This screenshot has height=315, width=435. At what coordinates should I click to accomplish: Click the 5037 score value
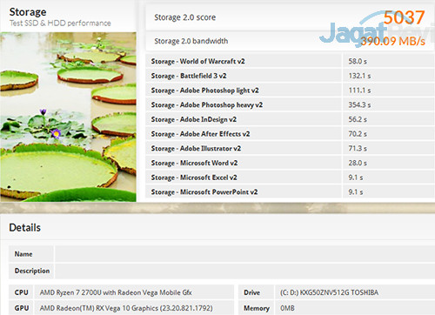pyautogui.click(x=405, y=17)
